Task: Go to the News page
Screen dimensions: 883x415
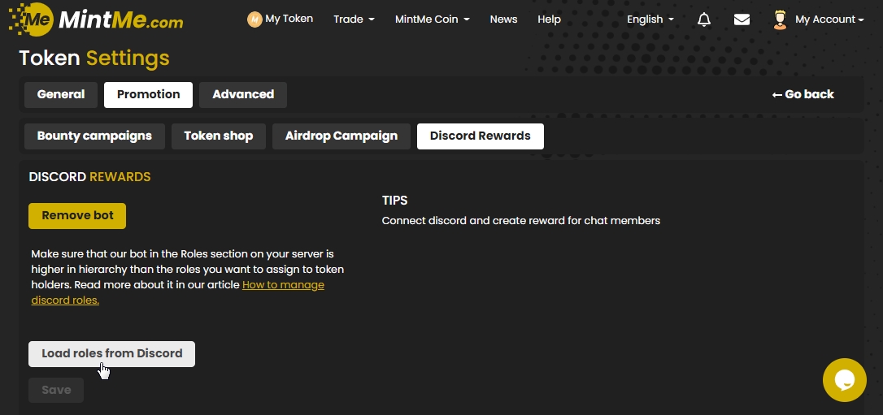Action: [x=503, y=19]
